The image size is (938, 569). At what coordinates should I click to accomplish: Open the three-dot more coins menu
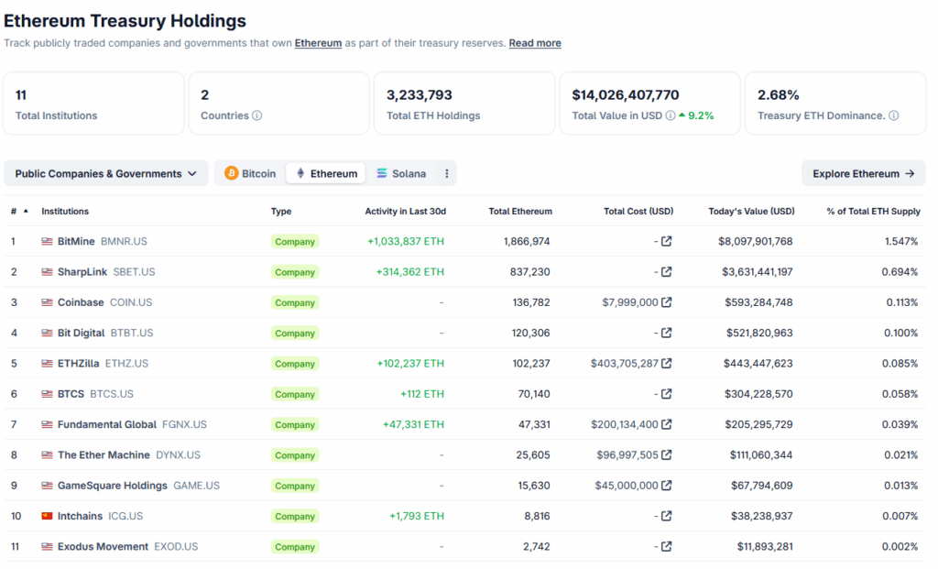446,173
